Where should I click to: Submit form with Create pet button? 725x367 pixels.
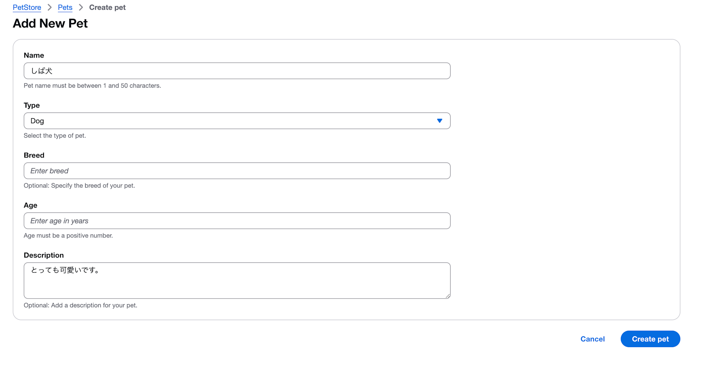[650, 339]
